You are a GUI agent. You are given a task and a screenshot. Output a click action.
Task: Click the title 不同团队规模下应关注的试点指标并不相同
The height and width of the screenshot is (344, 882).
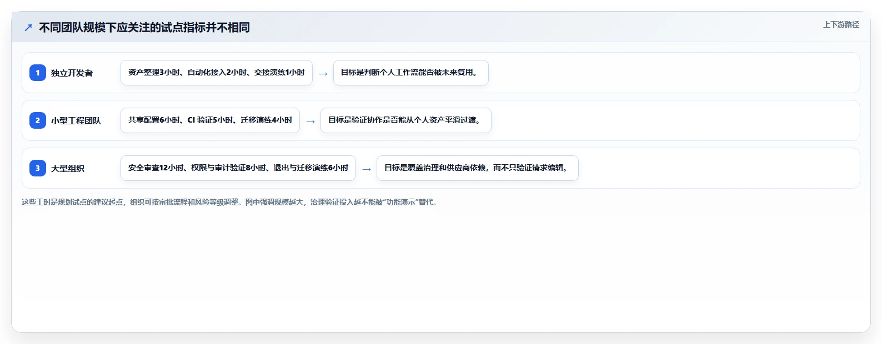tap(144, 27)
